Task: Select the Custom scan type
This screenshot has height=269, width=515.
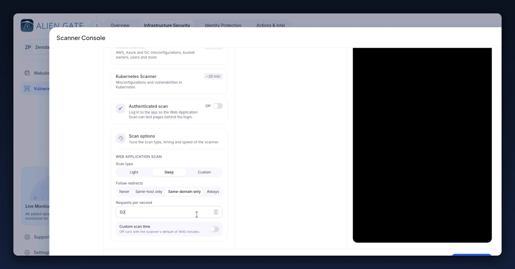Action: (204, 172)
